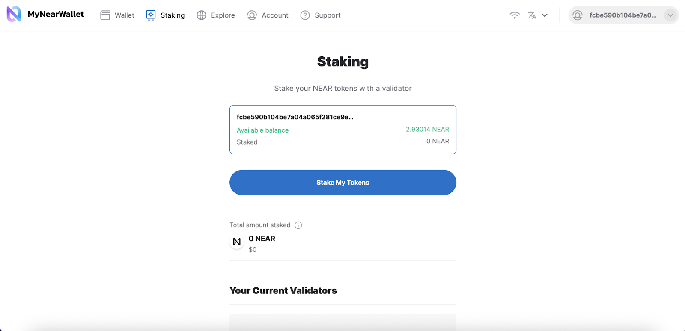Screen dimensions: 685x331
Task: Click the account ID in the header
Action: point(622,15)
